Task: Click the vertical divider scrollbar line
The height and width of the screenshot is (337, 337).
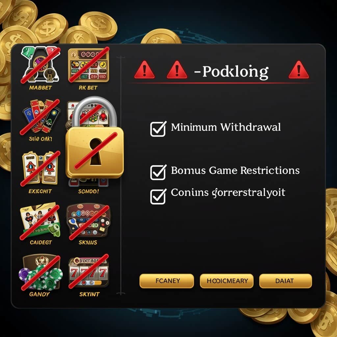Action: pyautogui.click(x=121, y=175)
